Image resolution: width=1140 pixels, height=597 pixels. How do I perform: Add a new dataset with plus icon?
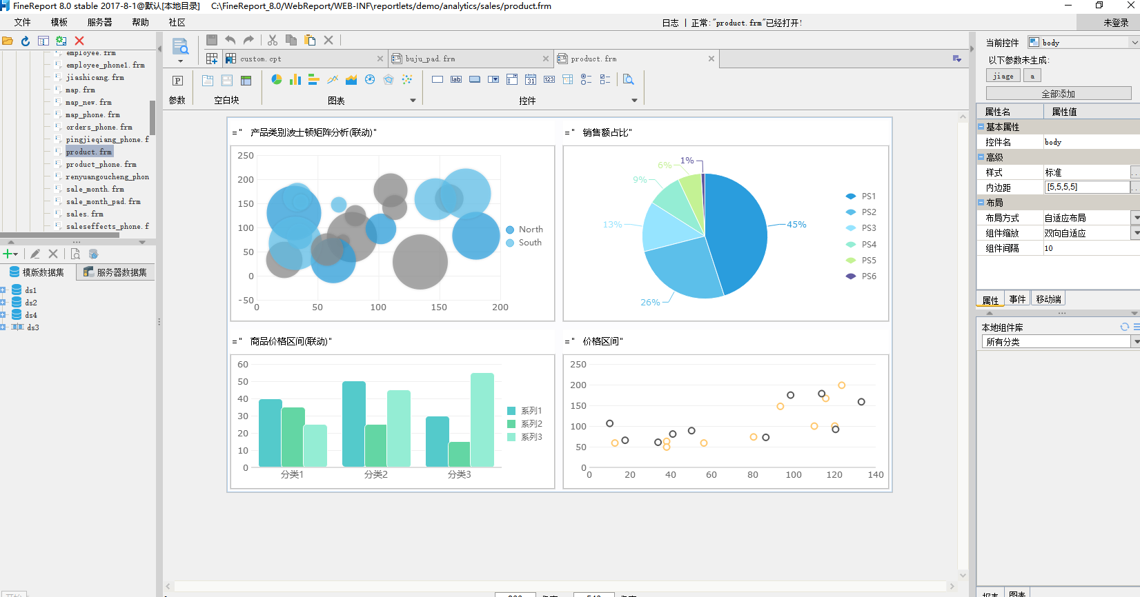tap(8, 254)
